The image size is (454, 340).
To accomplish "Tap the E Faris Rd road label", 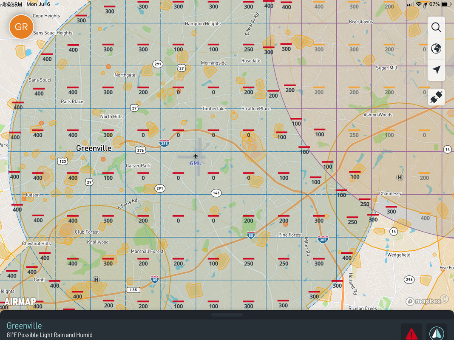I will 128,204.
